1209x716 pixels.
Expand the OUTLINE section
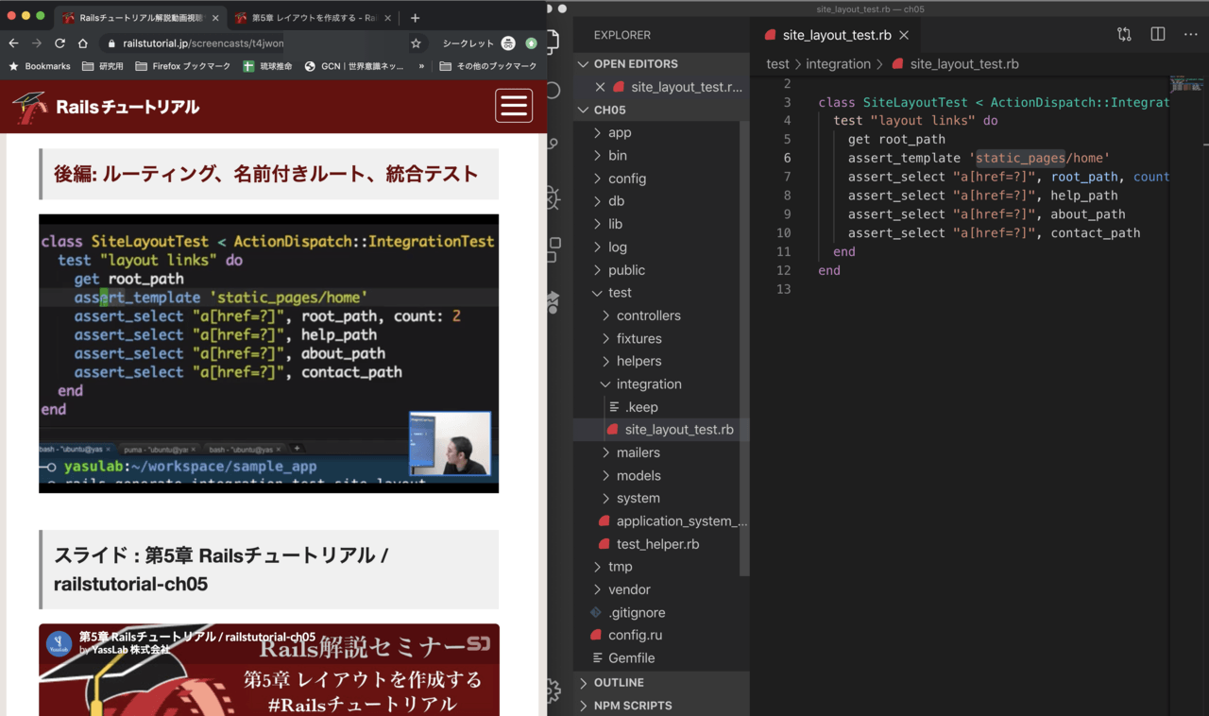[x=661, y=683]
